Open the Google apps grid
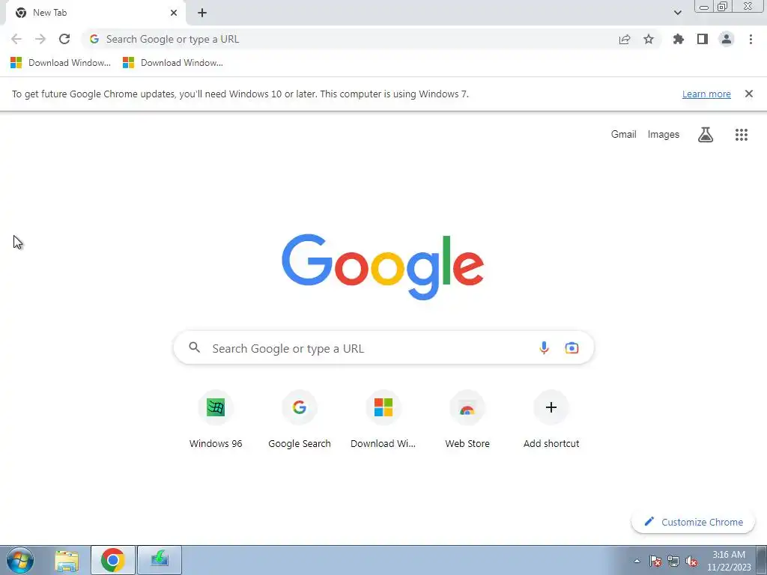This screenshot has height=575, width=767. coord(742,135)
